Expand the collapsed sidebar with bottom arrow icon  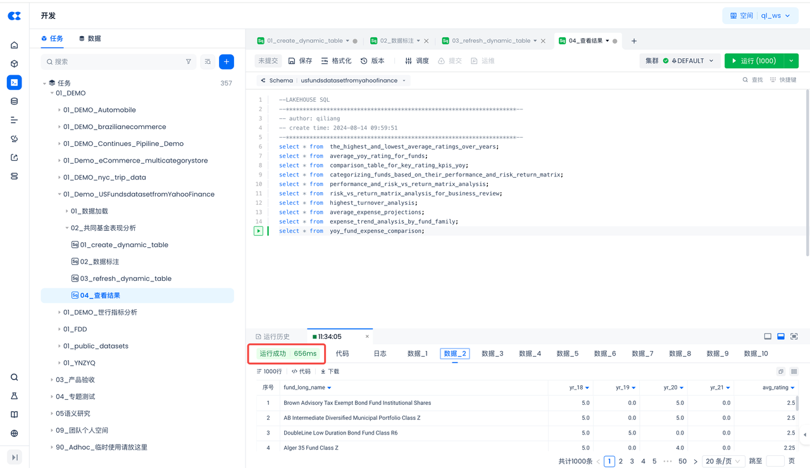pyautogui.click(x=14, y=457)
